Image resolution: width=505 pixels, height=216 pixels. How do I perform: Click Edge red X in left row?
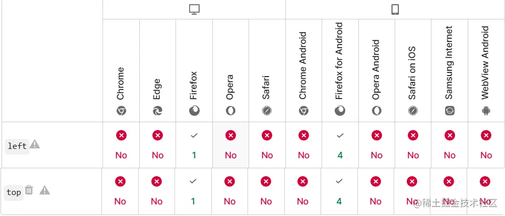point(158,135)
